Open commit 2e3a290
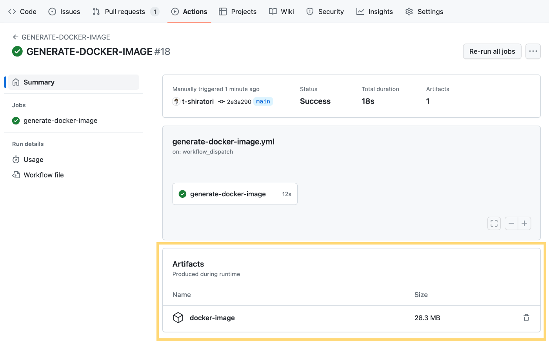Image resolution: width=549 pixels, height=345 pixels. click(239, 102)
